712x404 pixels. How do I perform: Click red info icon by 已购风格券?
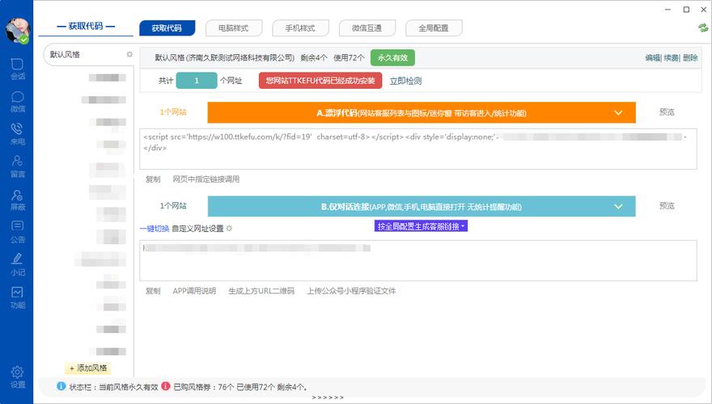(166, 386)
